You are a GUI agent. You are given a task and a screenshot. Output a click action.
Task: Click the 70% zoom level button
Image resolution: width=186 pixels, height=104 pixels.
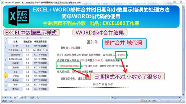154,101
